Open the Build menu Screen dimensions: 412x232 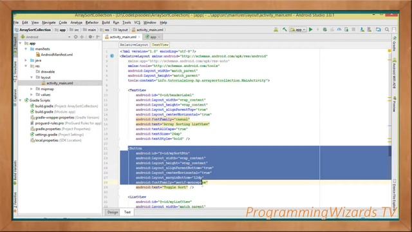[x=106, y=23]
